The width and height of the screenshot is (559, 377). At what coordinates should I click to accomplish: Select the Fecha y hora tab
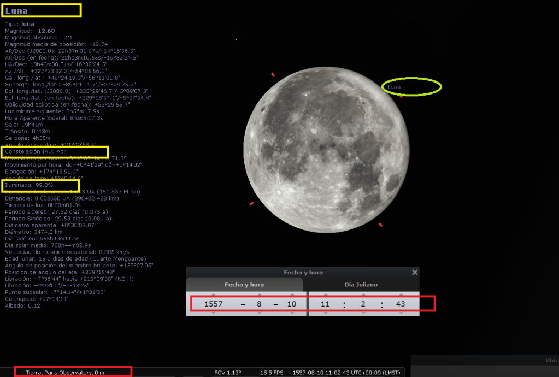(x=244, y=285)
